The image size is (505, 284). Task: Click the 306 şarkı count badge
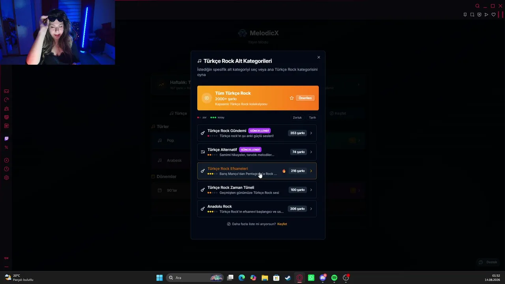(297, 209)
